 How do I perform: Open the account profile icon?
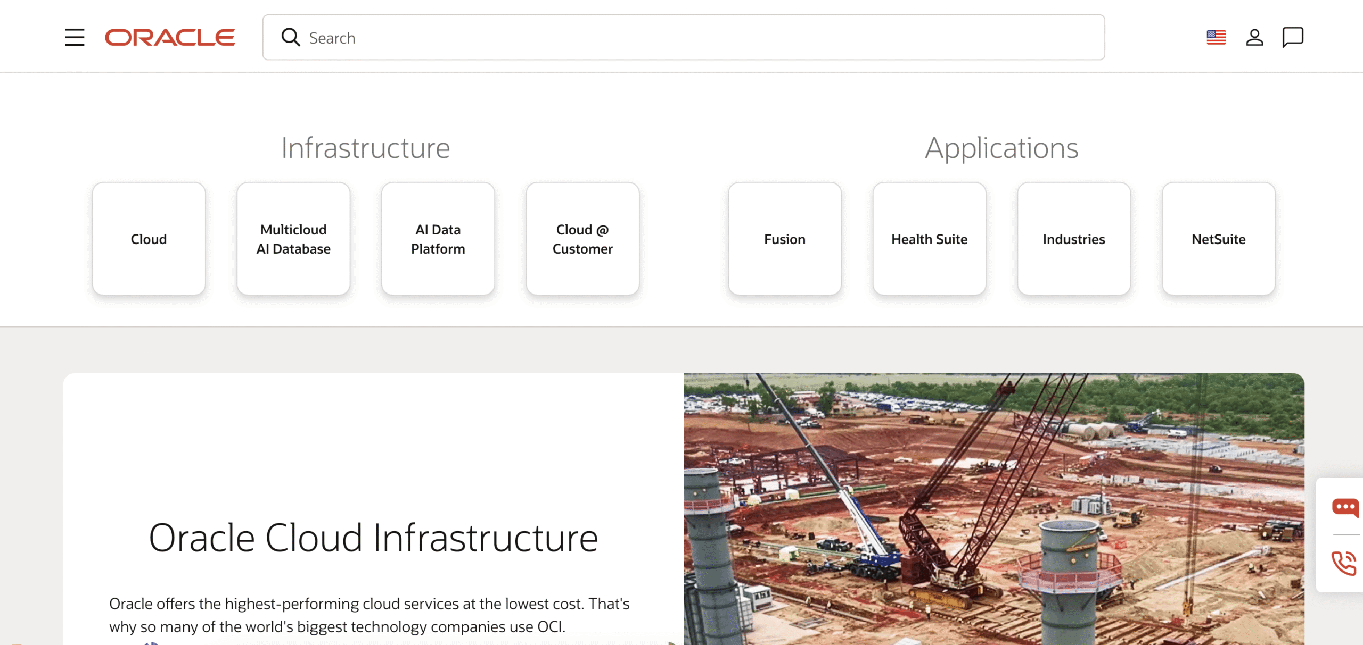tap(1254, 37)
